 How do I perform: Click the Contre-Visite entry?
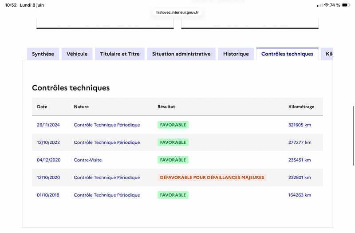87,160
